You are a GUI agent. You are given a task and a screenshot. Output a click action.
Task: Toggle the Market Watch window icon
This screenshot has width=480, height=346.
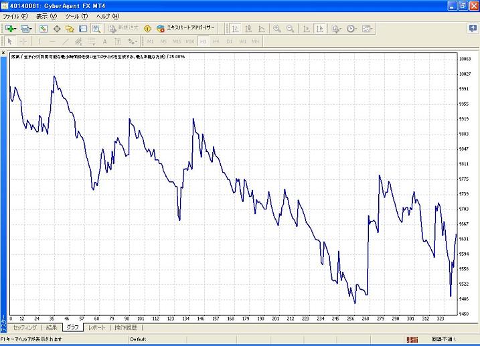[x=44, y=29]
